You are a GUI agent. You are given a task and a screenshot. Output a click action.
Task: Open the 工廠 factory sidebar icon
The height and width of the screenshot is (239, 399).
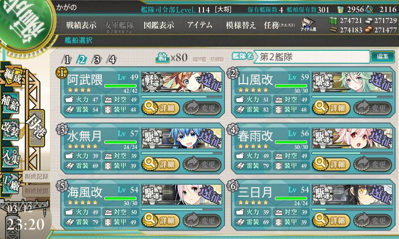tap(10, 183)
